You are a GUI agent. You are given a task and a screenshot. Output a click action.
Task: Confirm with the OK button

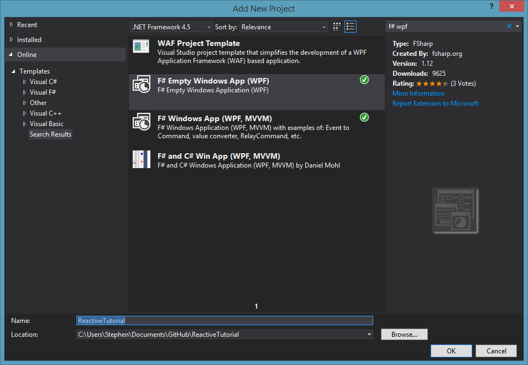tap(451, 351)
